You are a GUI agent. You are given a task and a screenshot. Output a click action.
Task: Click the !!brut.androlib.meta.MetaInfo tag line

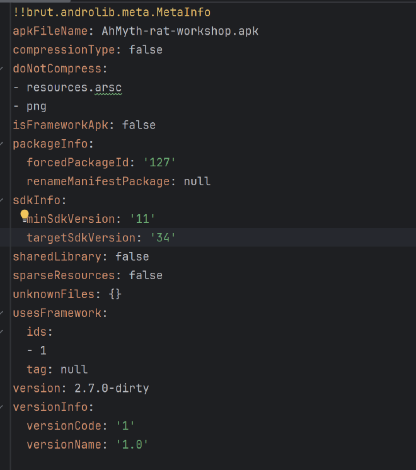pos(112,13)
